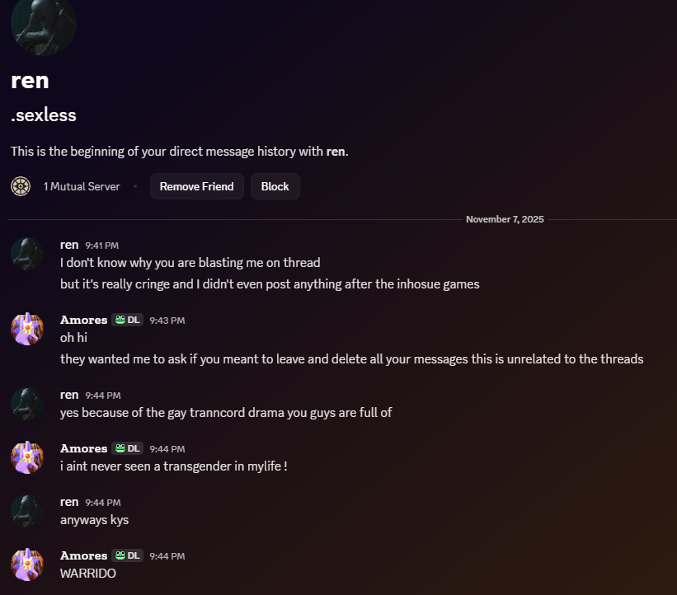Click the Remove Friend button

(197, 186)
